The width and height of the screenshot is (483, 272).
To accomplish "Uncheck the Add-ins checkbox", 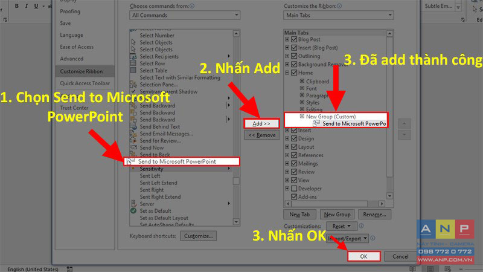I will 294,197.
